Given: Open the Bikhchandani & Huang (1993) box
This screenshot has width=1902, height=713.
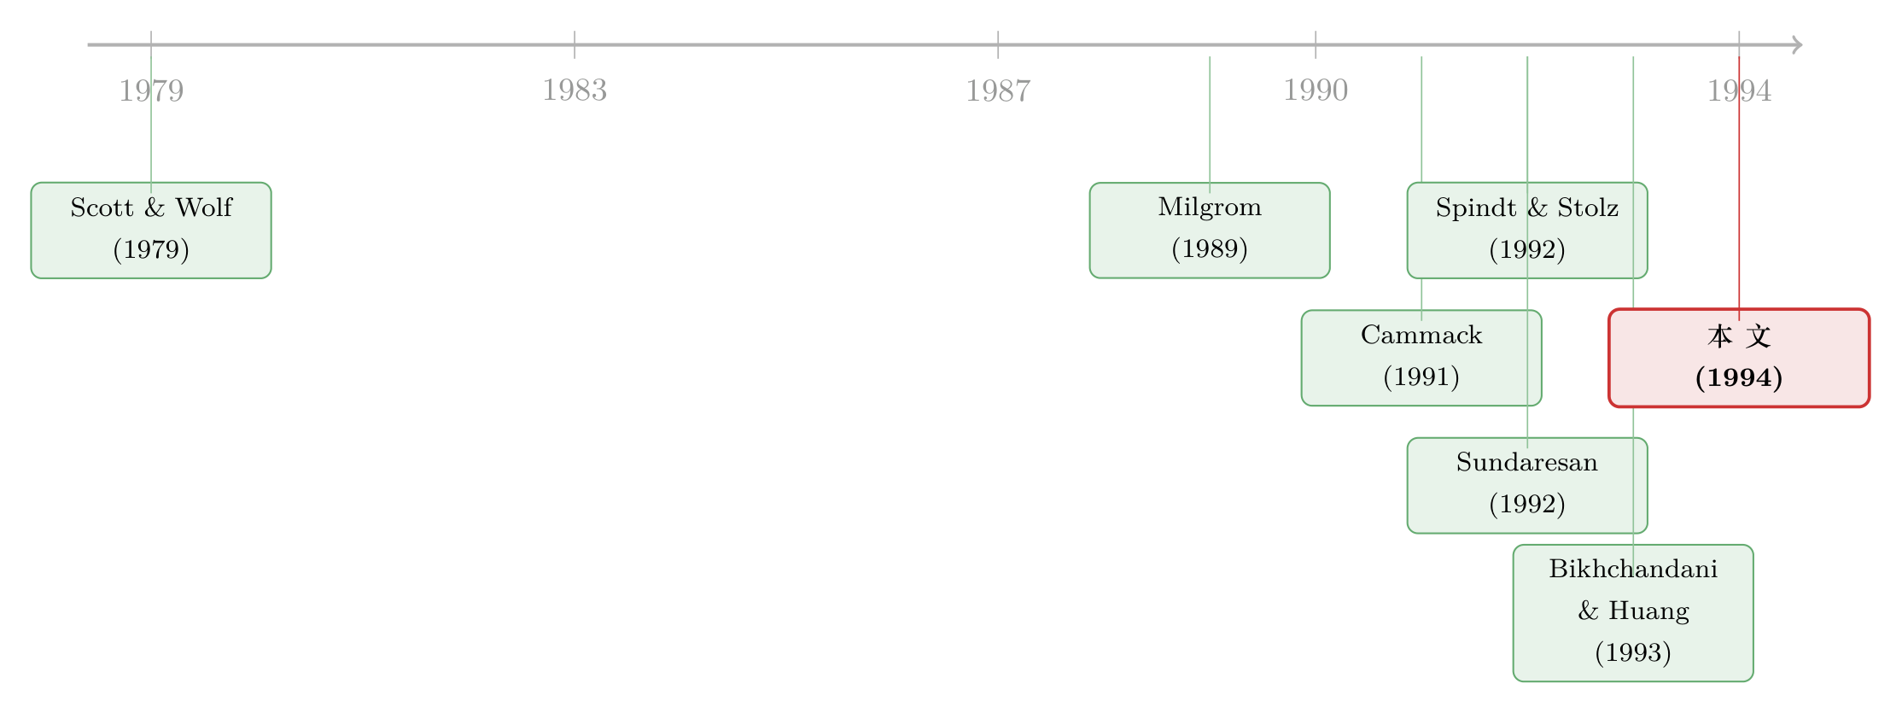Looking at the screenshot, I should (1633, 613).
